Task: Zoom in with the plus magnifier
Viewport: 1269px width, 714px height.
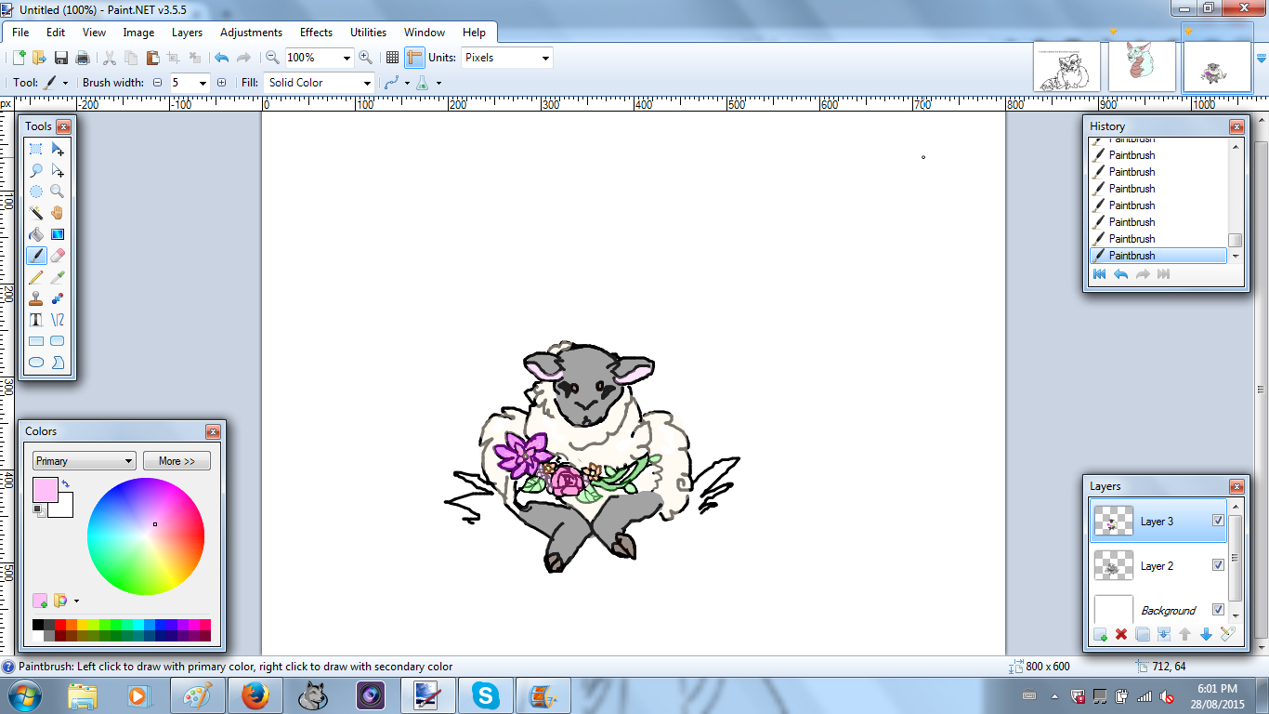Action: click(x=365, y=58)
